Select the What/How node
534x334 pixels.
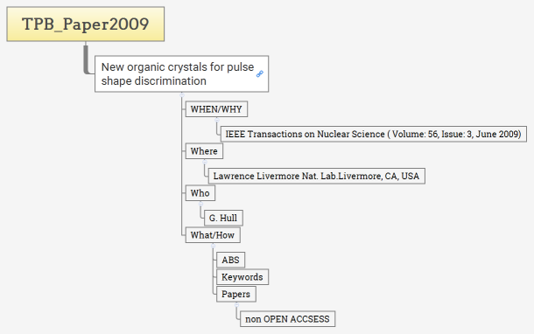tap(213, 235)
